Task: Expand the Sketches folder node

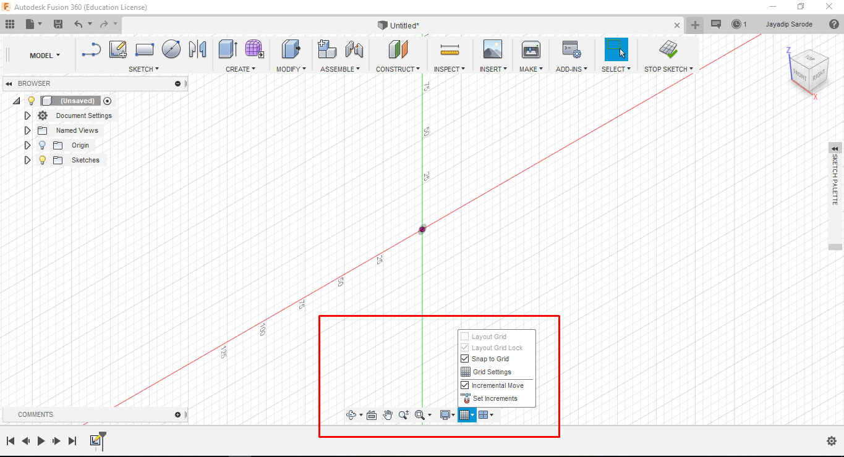Action: 27,160
